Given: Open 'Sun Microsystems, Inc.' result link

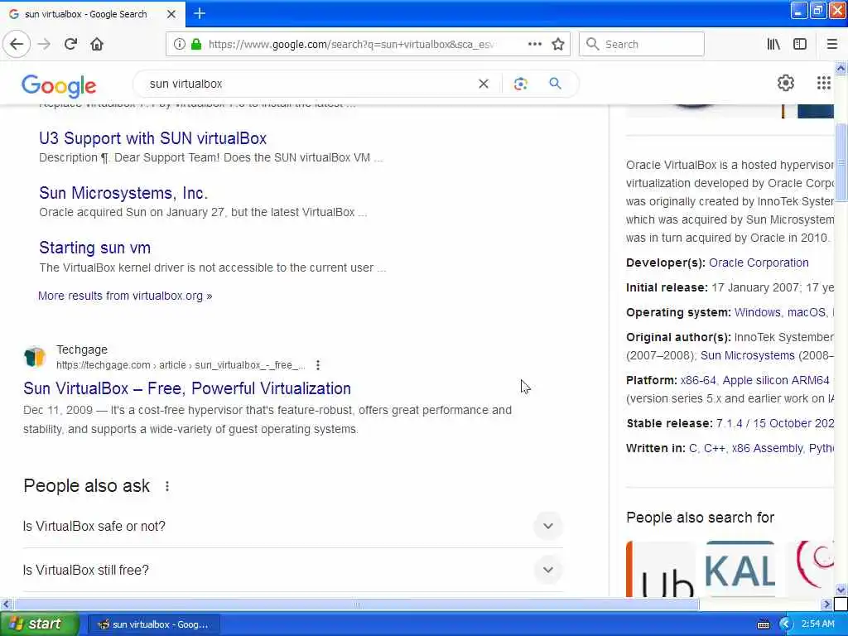Looking at the screenshot, I should [x=123, y=193].
